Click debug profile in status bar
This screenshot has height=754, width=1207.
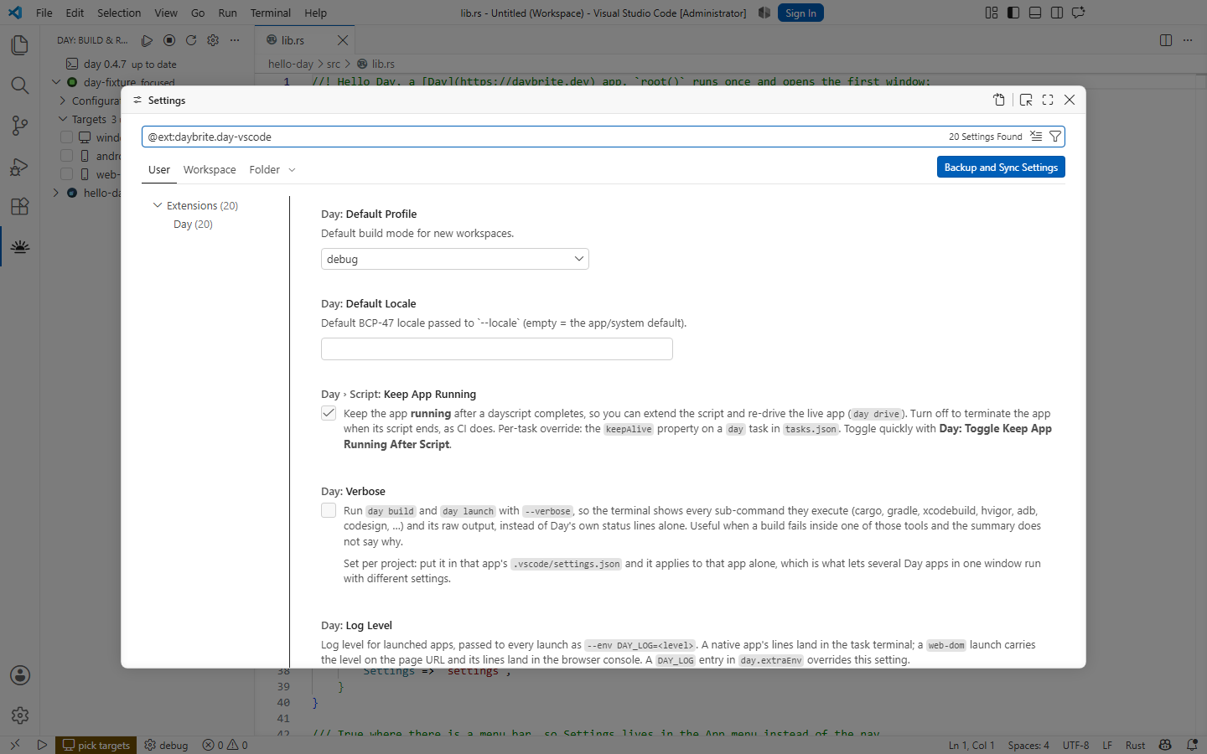coord(166,745)
